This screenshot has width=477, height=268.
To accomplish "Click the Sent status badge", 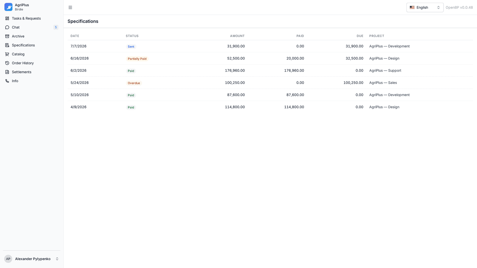I will tap(131, 46).
